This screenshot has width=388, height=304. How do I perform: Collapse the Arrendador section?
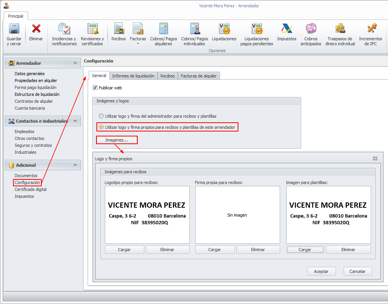coord(75,63)
